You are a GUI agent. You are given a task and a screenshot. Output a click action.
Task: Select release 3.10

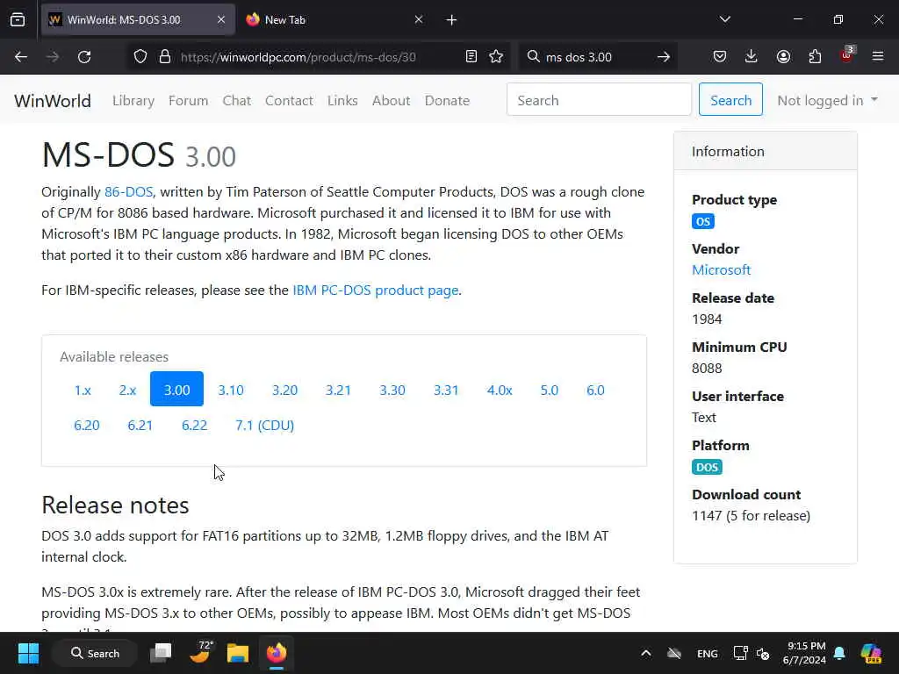tap(231, 391)
